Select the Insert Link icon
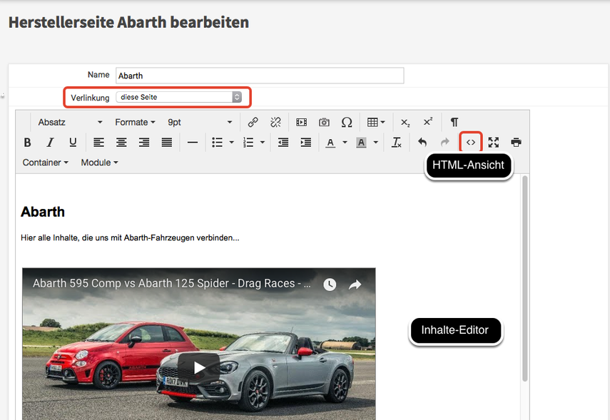The width and height of the screenshot is (610, 420). click(252, 122)
